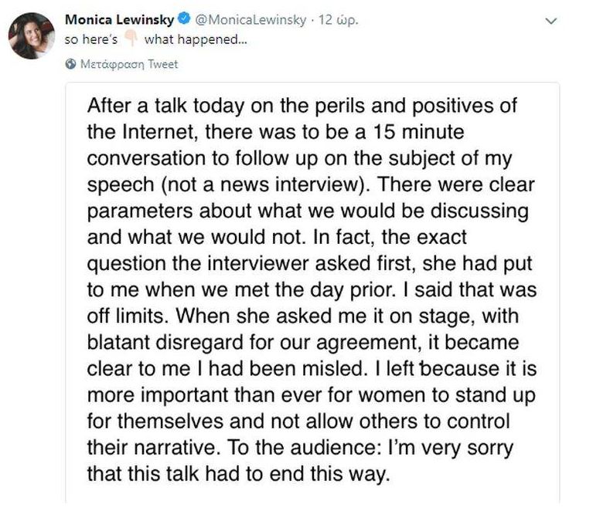Click the tweet text "so here's"
The image size is (593, 521).
click(x=91, y=39)
